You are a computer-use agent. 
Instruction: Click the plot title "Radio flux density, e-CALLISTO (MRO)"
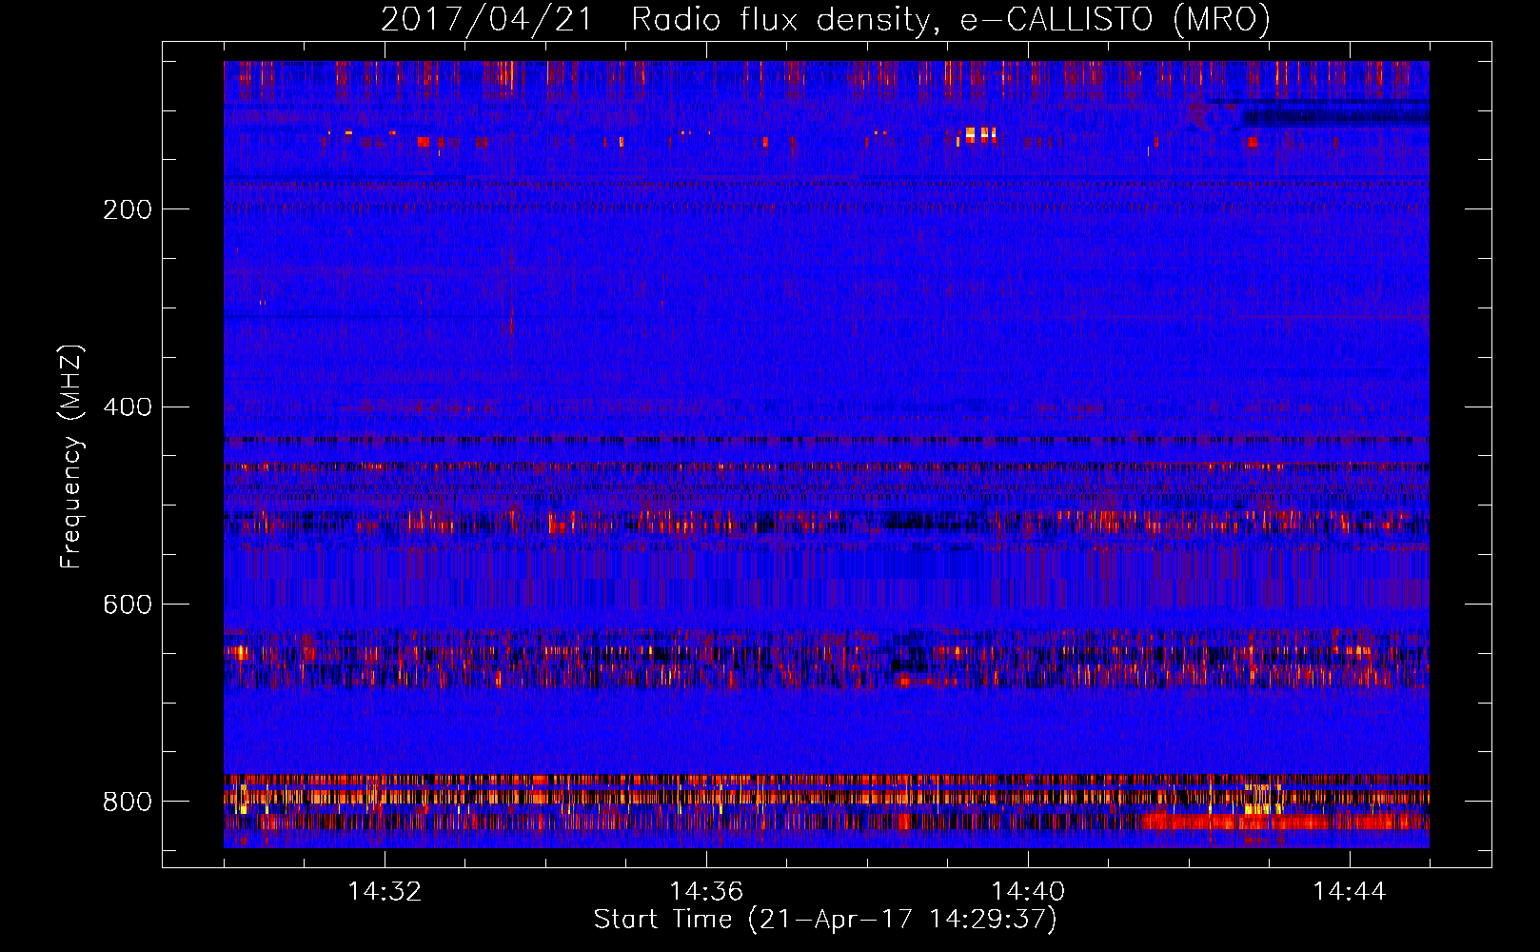(x=950, y=19)
